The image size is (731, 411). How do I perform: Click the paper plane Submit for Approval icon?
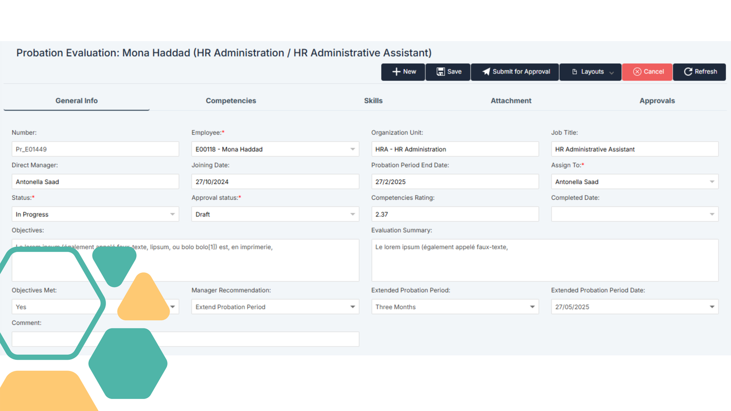click(x=486, y=72)
